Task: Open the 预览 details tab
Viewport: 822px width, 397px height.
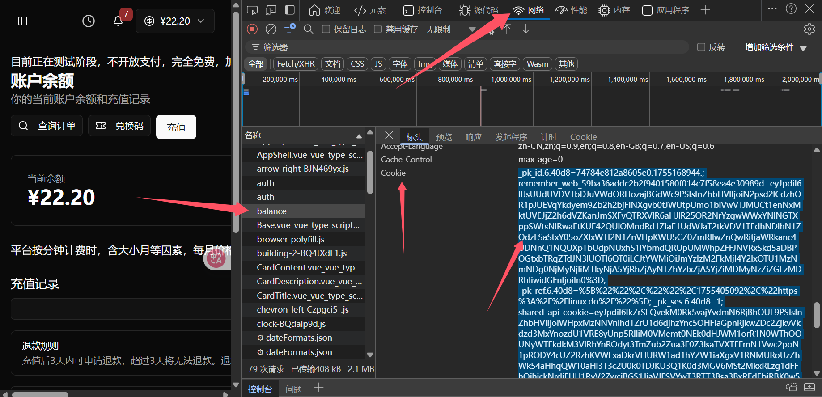Action: pos(444,137)
